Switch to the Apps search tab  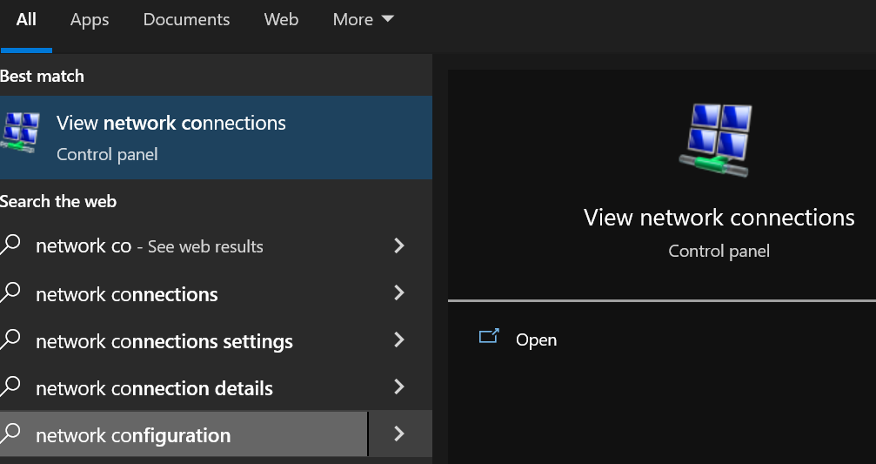[90, 19]
